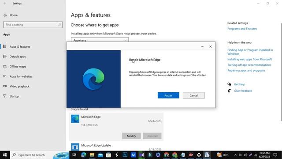
Task: Open the Windows Start menu
Action: [5, 155]
